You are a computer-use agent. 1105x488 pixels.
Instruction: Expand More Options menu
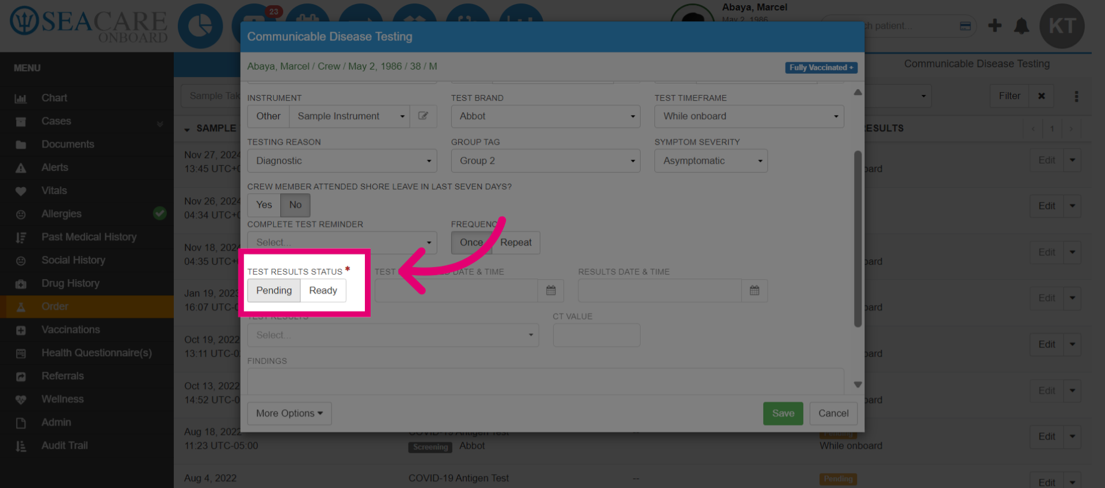pyautogui.click(x=289, y=413)
